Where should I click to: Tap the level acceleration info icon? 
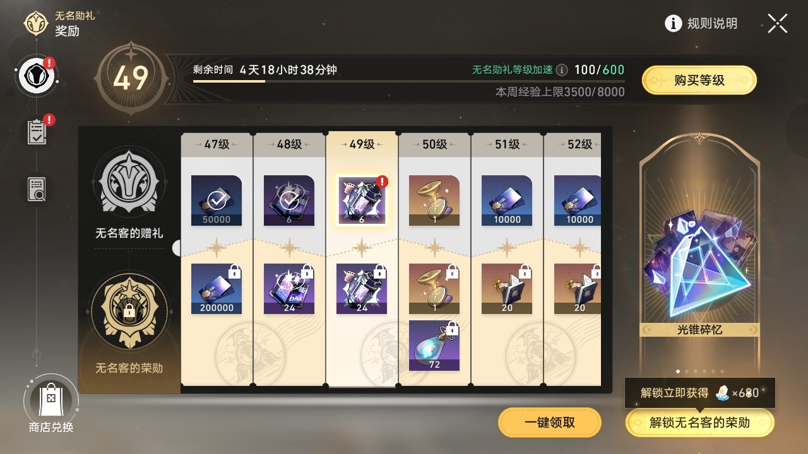tap(561, 70)
